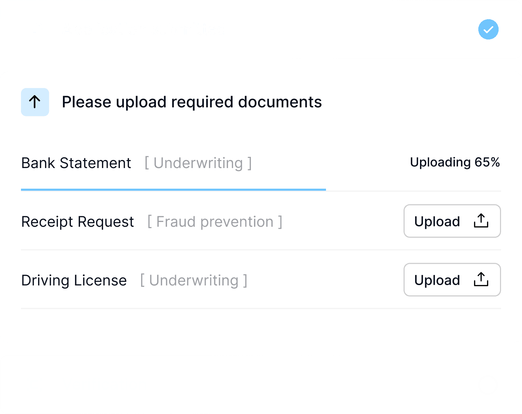Select the empty status circle on bottom card
The height and width of the screenshot is (414, 522).
(x=488, y=385)
